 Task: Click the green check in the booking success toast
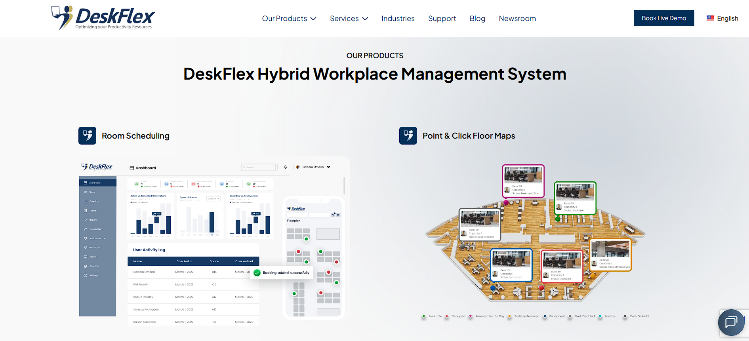[x=257, y=272]
